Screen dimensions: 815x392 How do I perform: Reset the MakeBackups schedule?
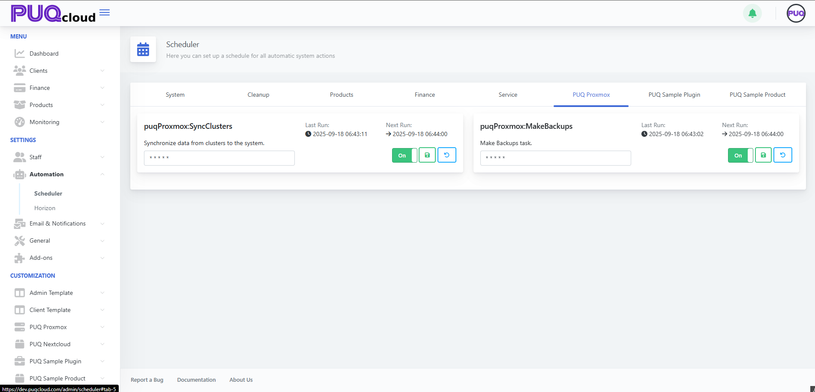(x=783, y=155)
